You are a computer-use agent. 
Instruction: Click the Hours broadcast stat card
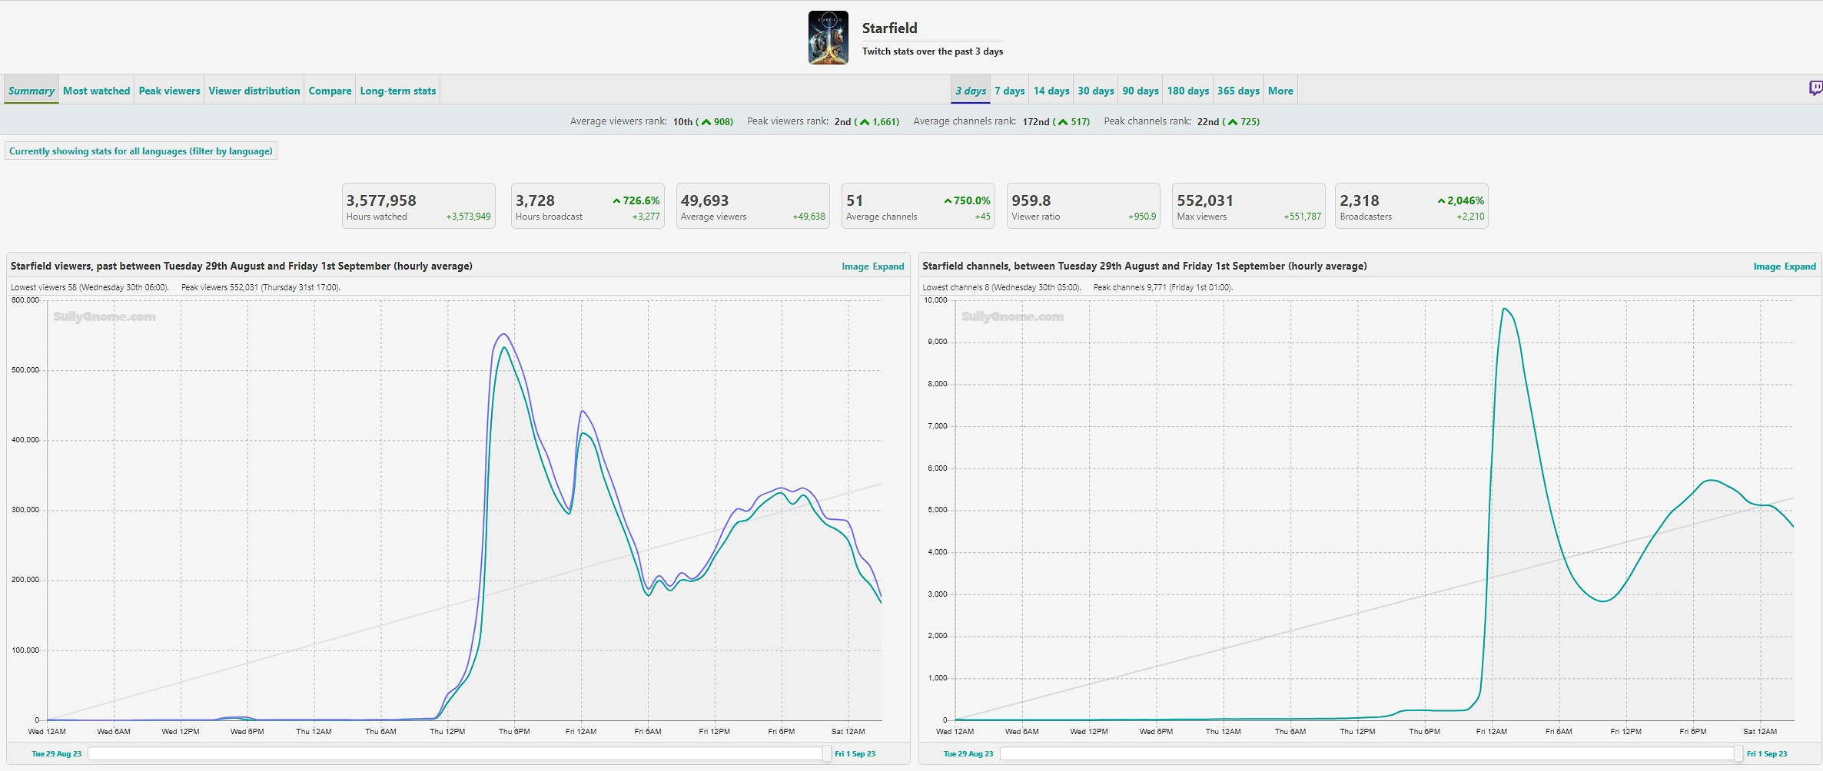coord(588,206)
